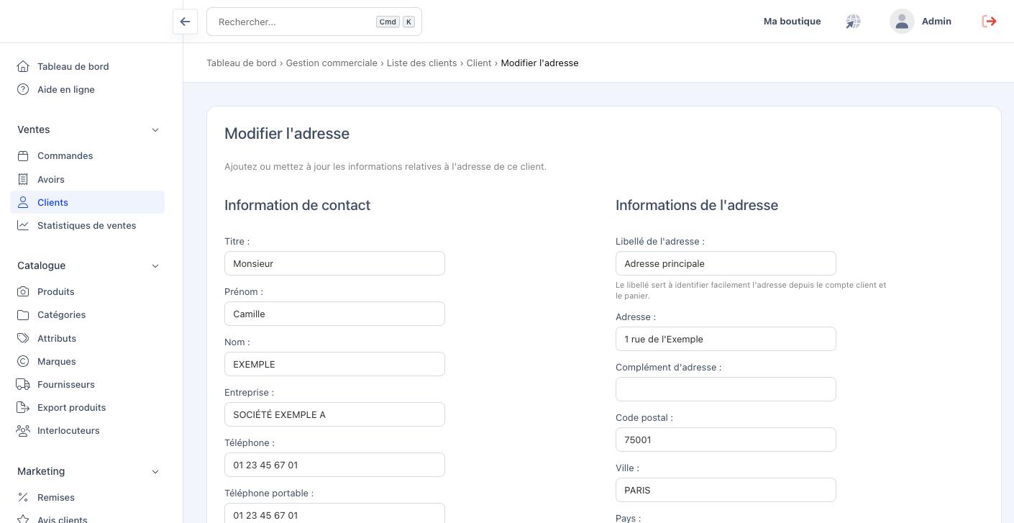
Task: Click the Téléphone portable field
Action: click(334, 514)
